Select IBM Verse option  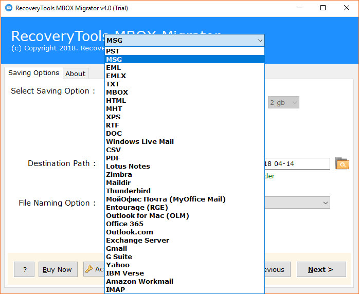(185, 273)
